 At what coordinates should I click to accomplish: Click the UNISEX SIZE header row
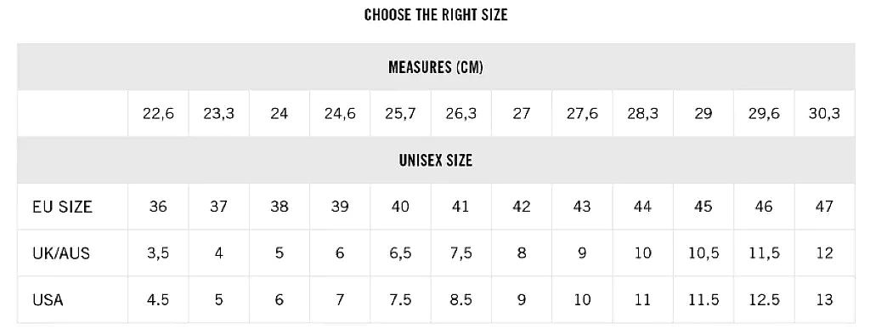436,161
